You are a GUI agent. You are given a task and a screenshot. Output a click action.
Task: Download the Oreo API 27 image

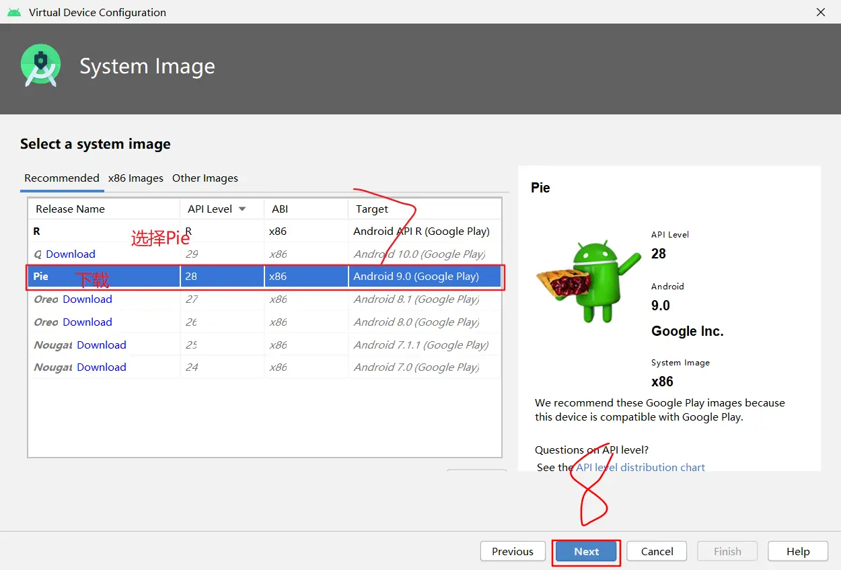click(x=87, y=299)
